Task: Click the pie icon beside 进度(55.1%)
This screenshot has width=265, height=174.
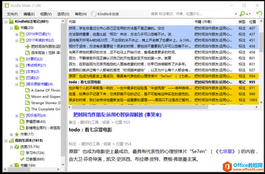Action: (x=17, y=147)
